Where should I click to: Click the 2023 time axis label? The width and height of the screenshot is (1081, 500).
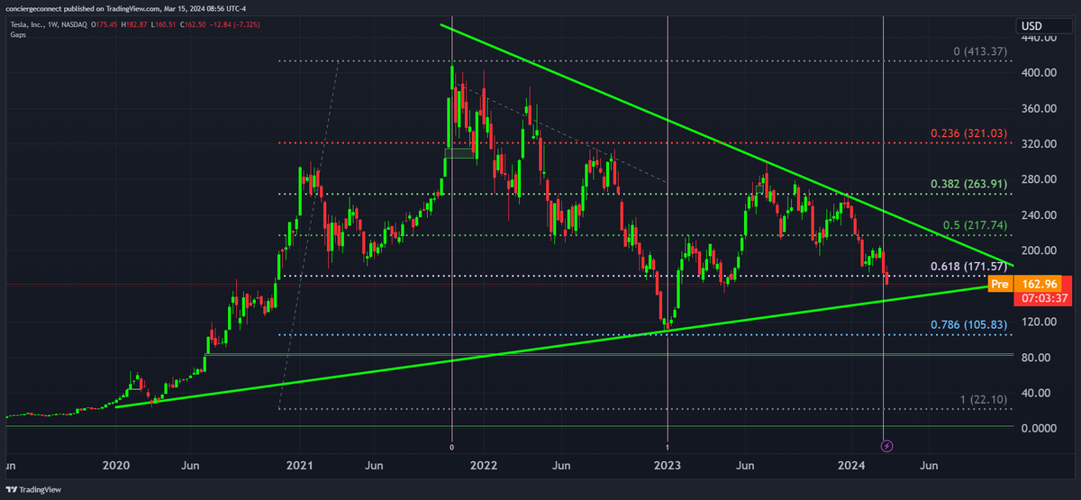(668, 466)
